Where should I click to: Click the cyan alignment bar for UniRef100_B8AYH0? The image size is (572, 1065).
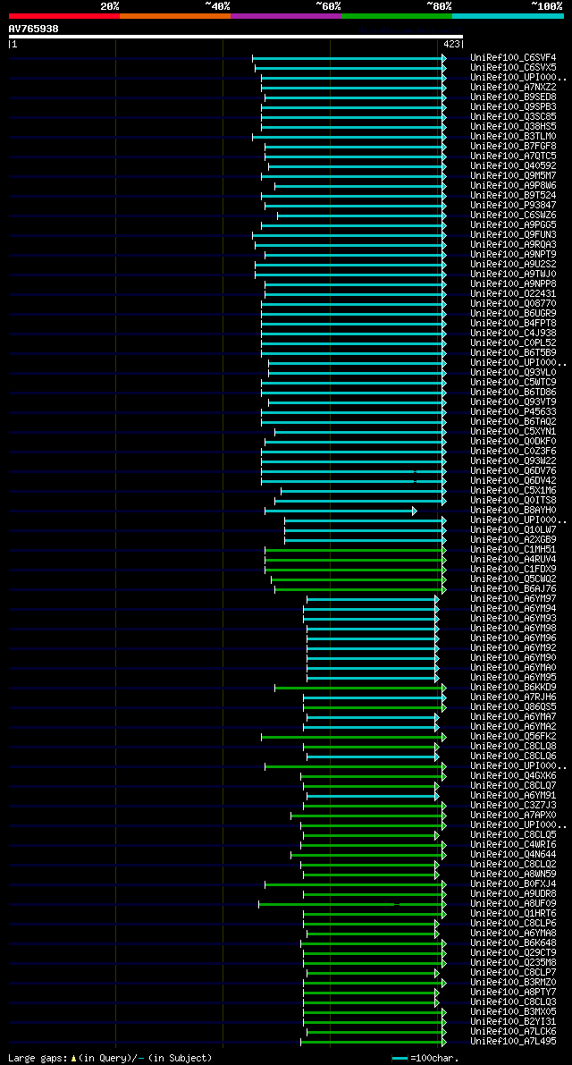(x=341, y=511)
